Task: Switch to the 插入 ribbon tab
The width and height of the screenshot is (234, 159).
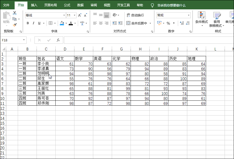Action: click(34, 5)
